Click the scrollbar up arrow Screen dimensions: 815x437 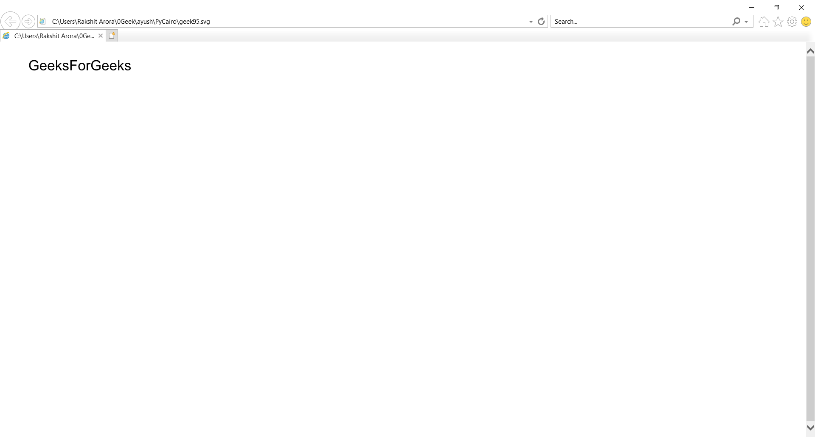810,51
